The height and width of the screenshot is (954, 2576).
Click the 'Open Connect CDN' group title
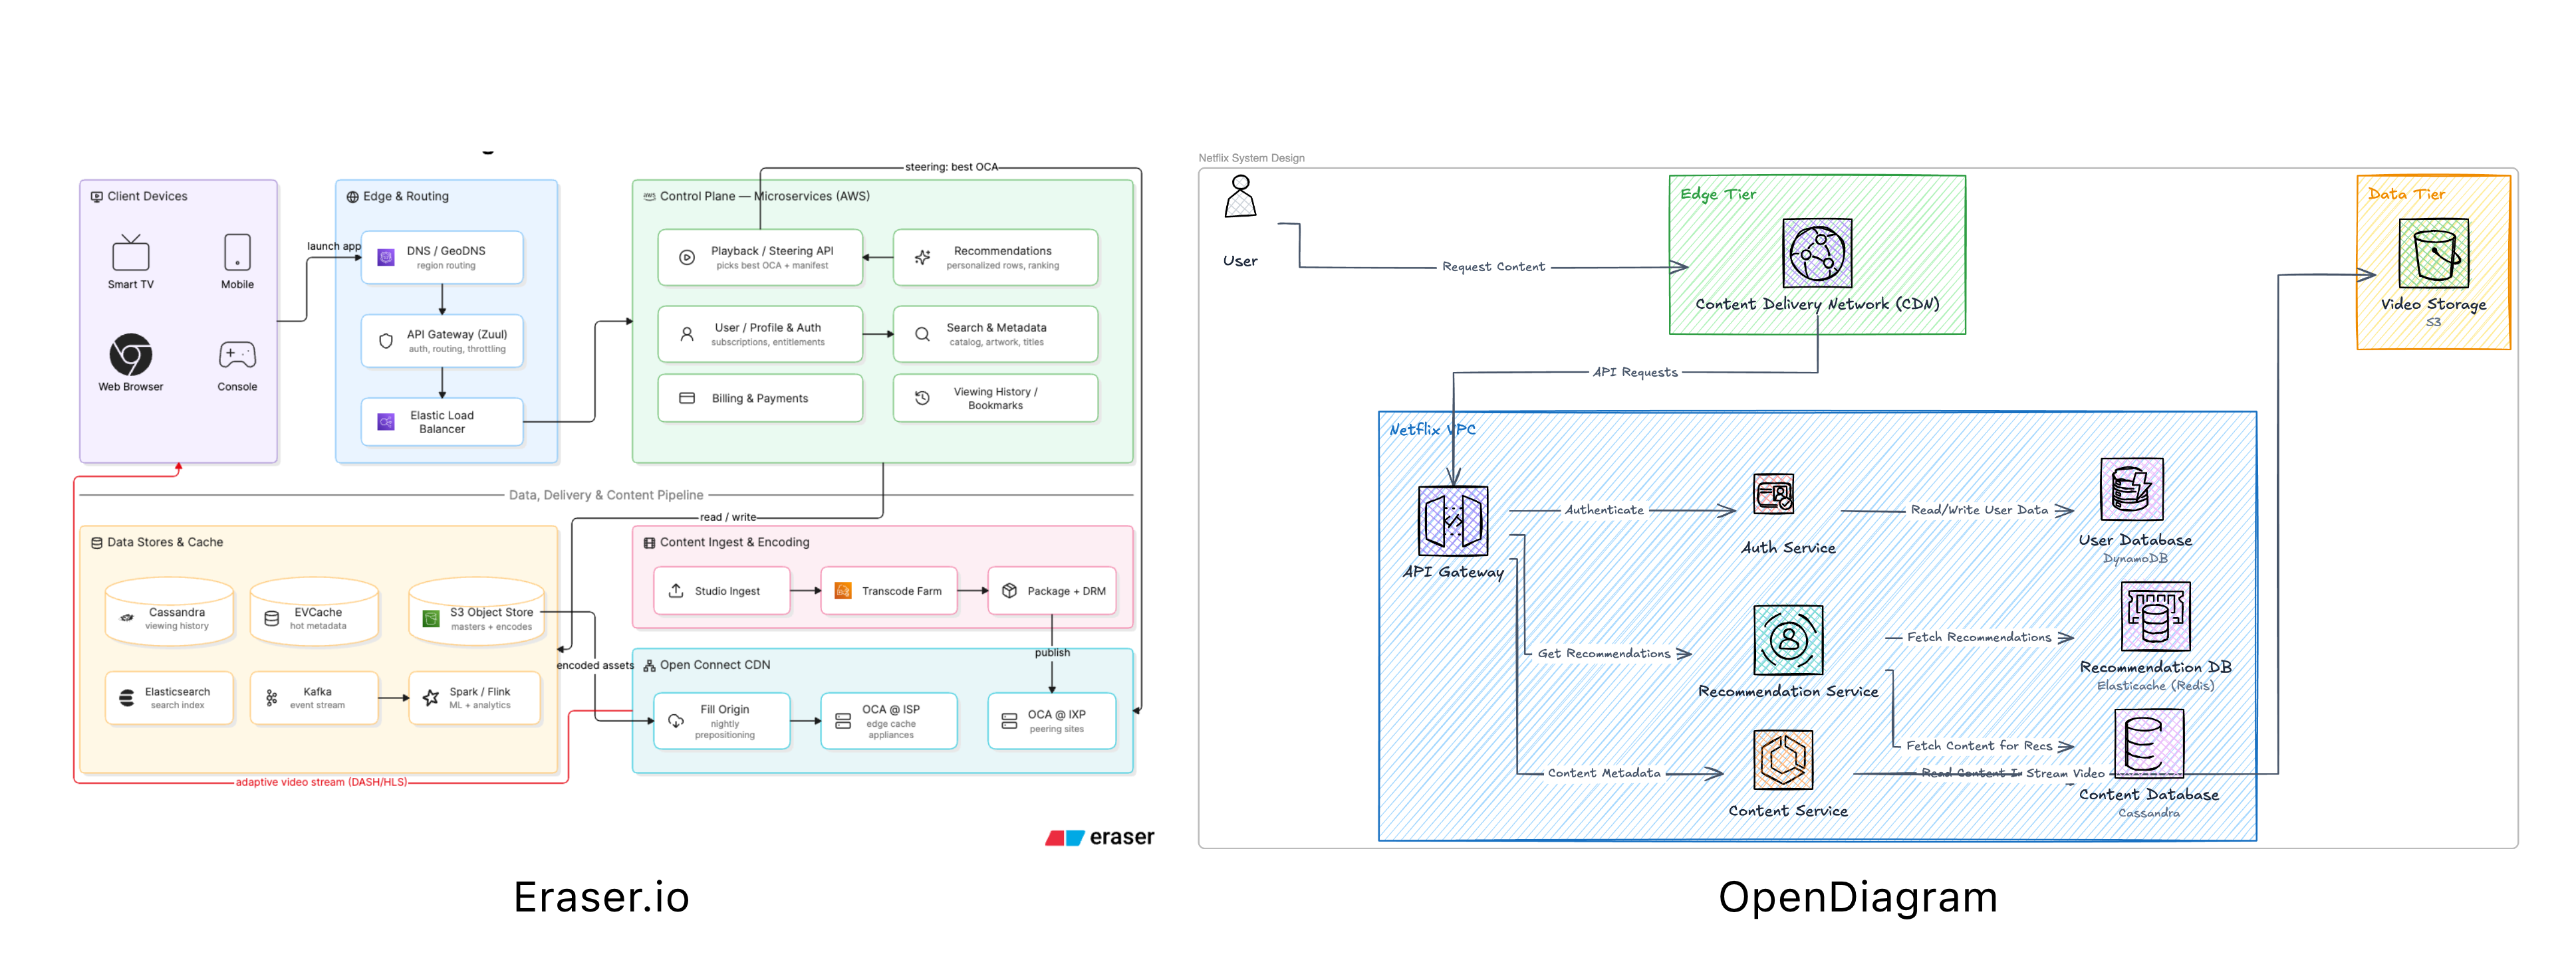714,665
